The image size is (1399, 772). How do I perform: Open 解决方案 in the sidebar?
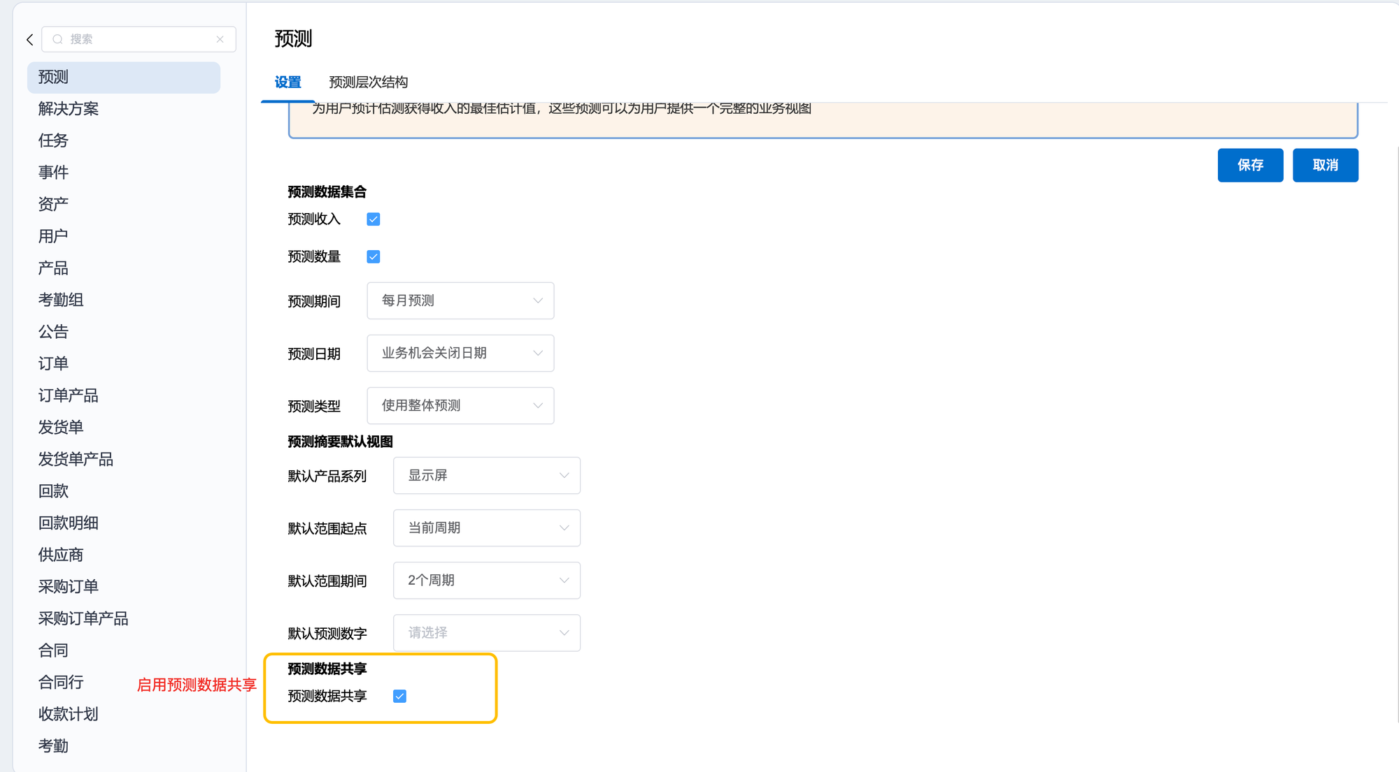69,109
